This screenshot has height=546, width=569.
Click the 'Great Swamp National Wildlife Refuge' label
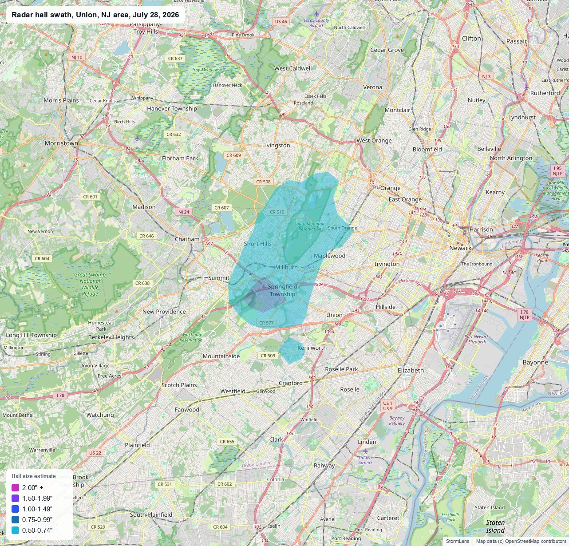click(90, 284)
